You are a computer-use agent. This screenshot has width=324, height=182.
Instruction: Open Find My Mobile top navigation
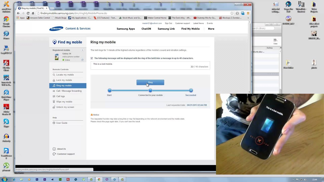coord(190,29)
